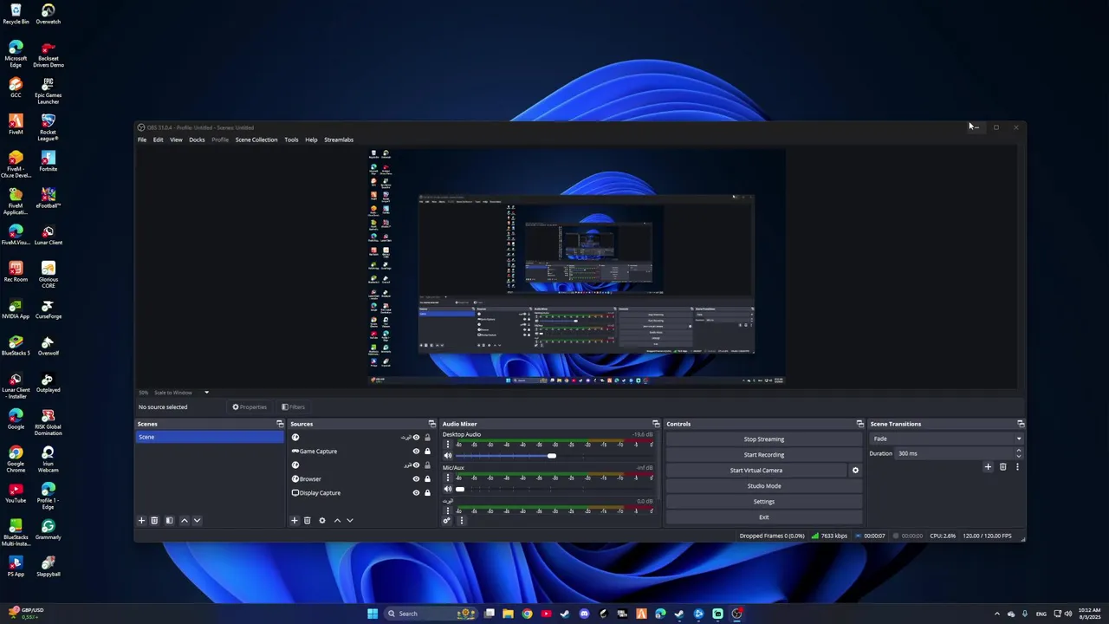Unlock the Game Capture source
1109x624 pixels.
(x=427, y=452)
